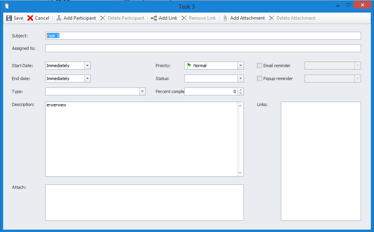Open the Priority dropdown

pyautogui.click(x=240, y=66)
